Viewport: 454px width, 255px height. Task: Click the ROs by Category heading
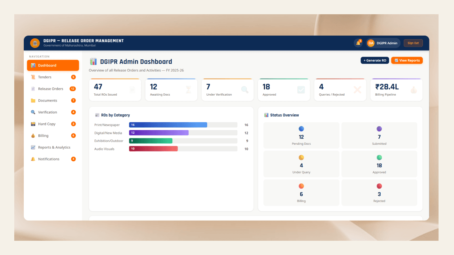click(115, 115)
